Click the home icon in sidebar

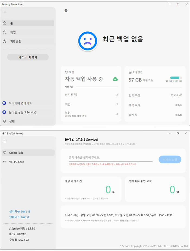click(x=5, y=23)
